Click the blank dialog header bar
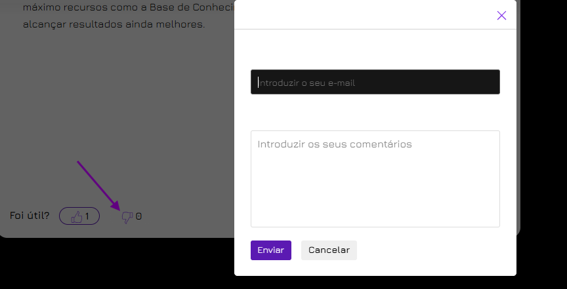 point(361,16)
